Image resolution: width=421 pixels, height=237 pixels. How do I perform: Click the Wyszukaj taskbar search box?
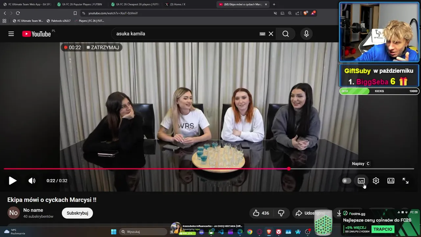[143, 232]
